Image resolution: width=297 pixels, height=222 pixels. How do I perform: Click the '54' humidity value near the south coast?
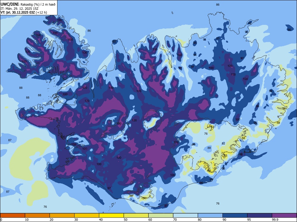point(144,198)
